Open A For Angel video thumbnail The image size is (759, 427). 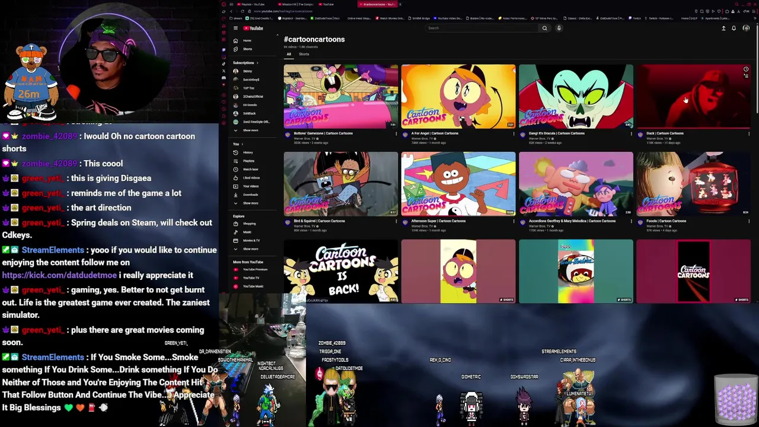point(458,96)
